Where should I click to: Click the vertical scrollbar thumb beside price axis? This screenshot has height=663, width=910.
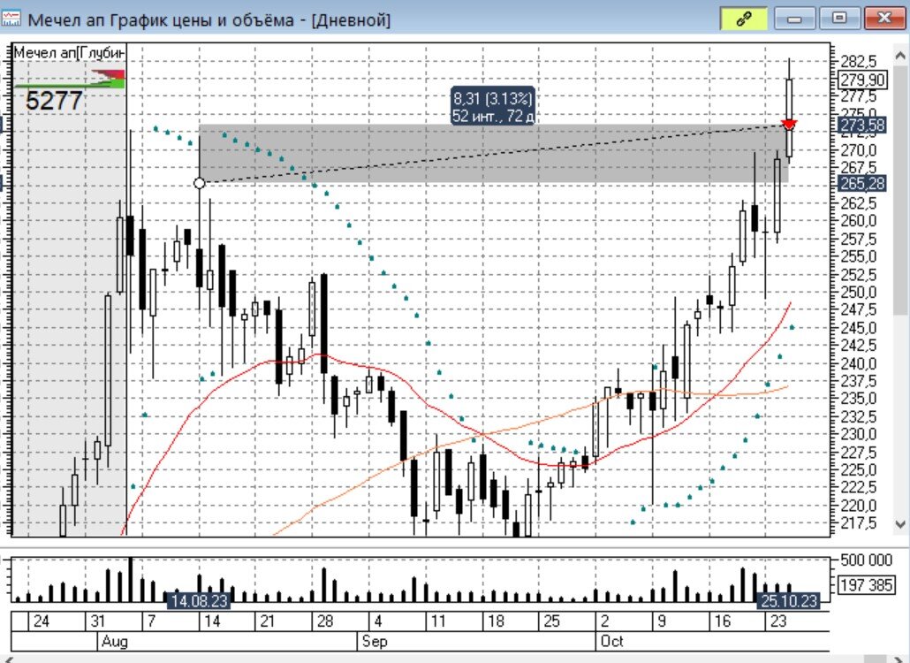coord(900,192)
